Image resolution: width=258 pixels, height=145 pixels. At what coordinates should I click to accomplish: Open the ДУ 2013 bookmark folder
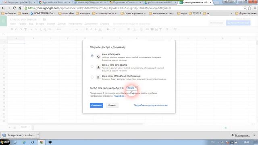point(195,13)
